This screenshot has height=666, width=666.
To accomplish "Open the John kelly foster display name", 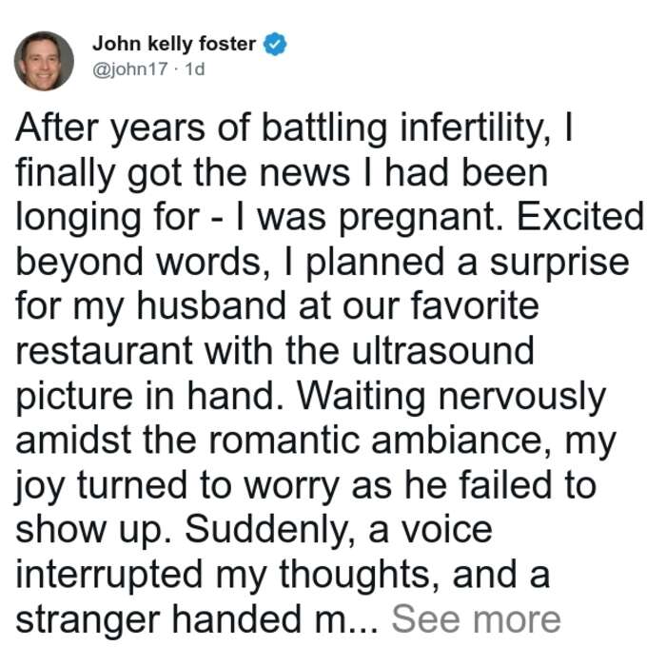I will (x=174, y=44).
